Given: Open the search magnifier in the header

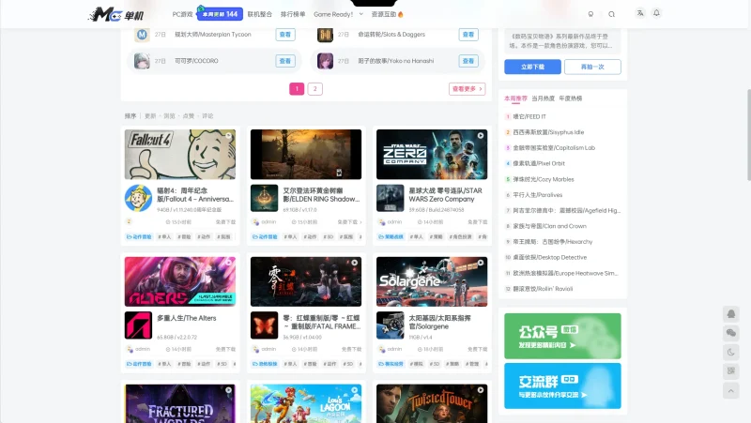Looking at the screenshot, I should (612, 14).
